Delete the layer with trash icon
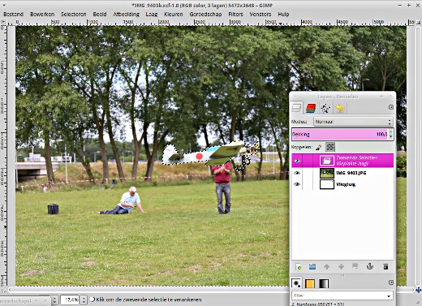Viewport: 422px width, 306px height. point(385,267)
